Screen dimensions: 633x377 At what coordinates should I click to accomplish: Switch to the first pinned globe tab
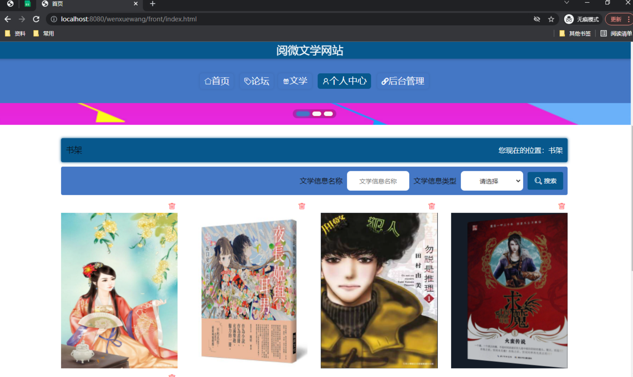tap(10, 4)
